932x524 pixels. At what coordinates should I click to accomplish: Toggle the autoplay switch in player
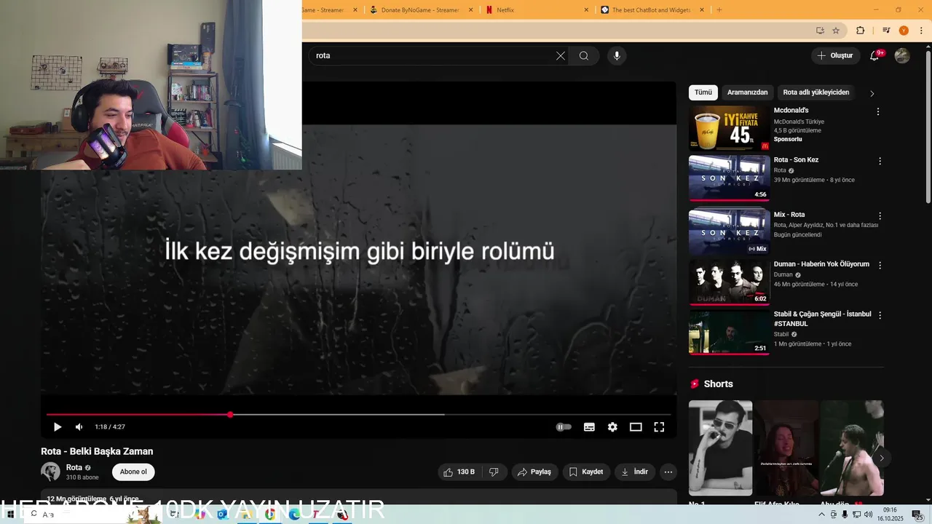coord(564,427)
